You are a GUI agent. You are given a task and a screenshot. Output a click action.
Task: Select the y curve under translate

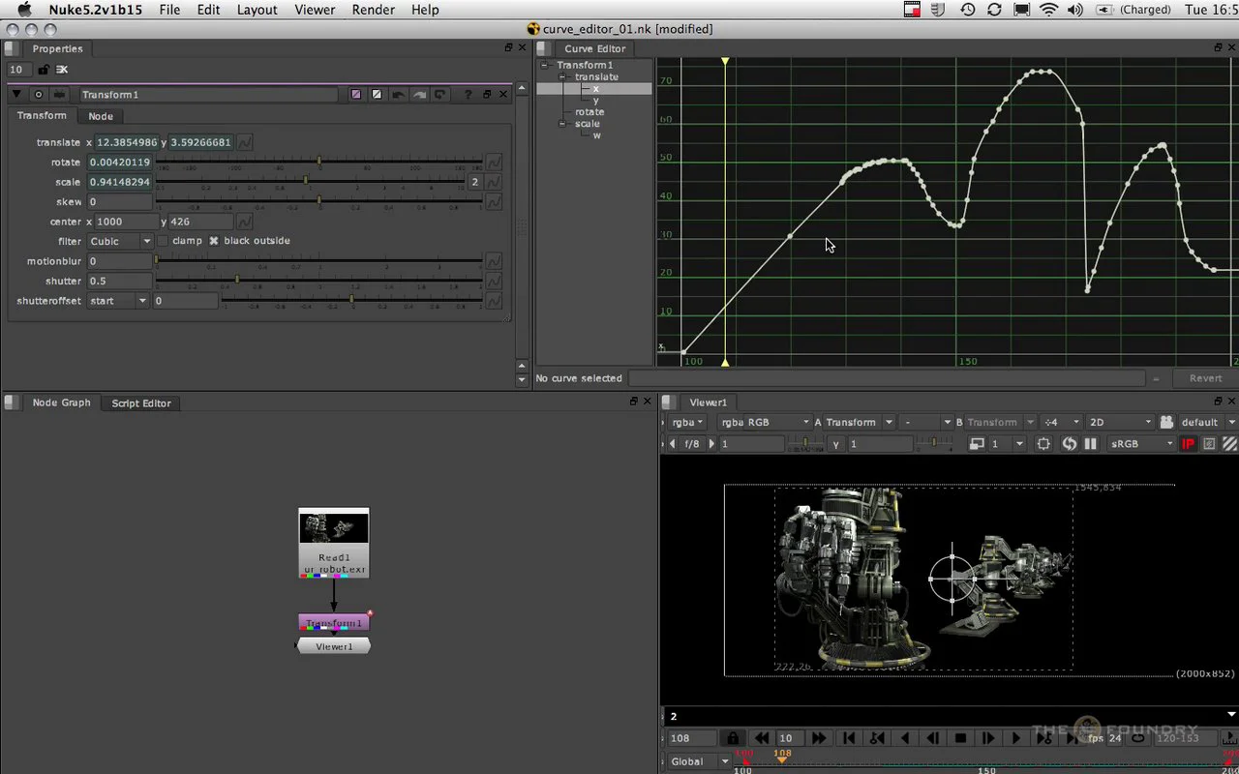[x=596, y=101]
